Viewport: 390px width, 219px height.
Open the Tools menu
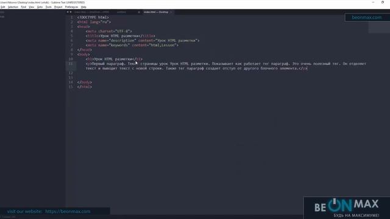click(49, 7)
